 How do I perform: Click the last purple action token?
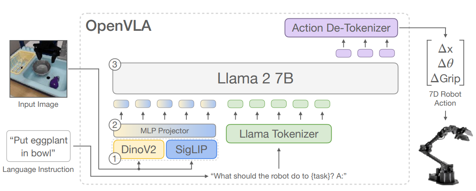[387, 53]
